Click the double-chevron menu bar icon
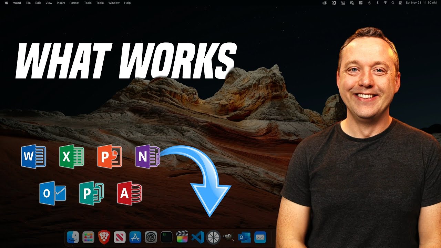 334,3
